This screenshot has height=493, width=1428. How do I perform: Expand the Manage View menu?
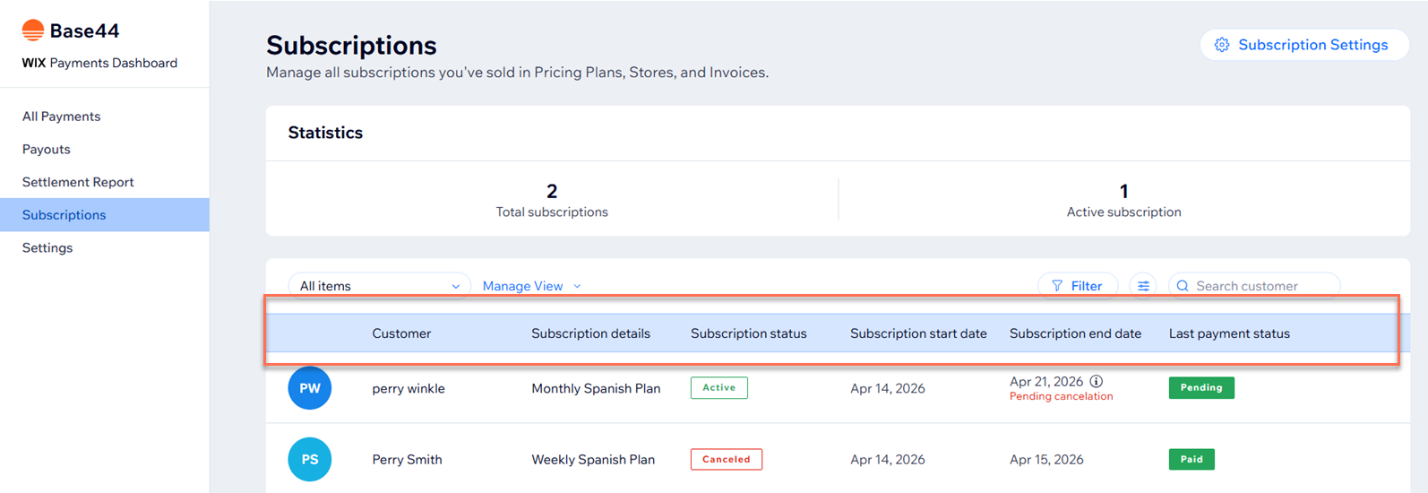[x=531, y=286]
